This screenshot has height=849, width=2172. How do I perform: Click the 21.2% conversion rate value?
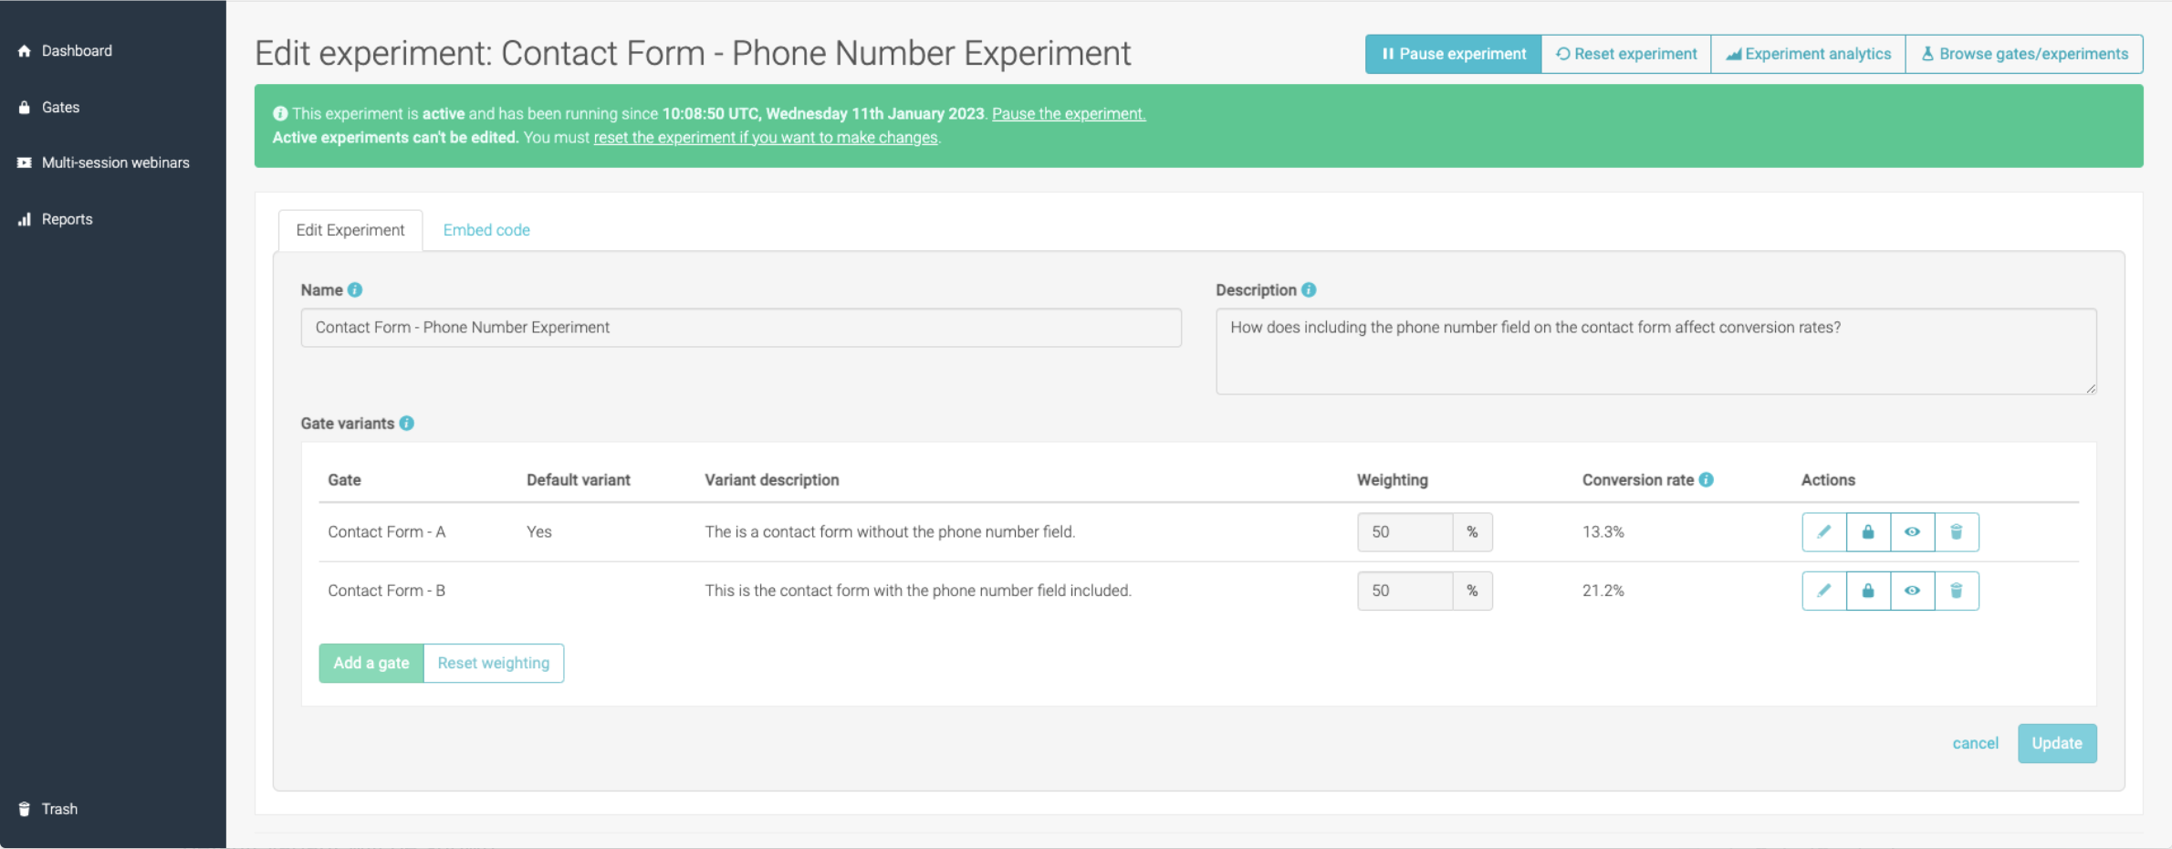point(1603,591)
